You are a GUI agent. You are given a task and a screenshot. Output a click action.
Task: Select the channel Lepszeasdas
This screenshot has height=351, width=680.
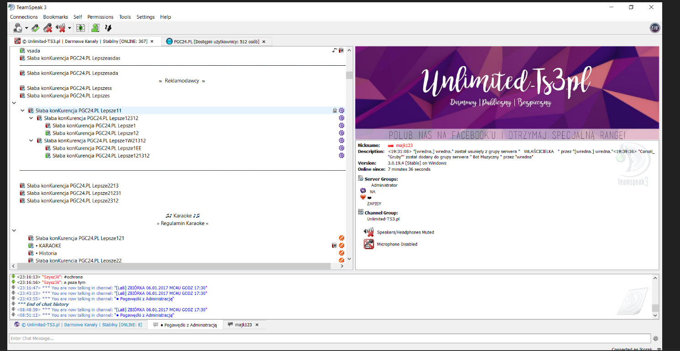(x=74, y=58)
